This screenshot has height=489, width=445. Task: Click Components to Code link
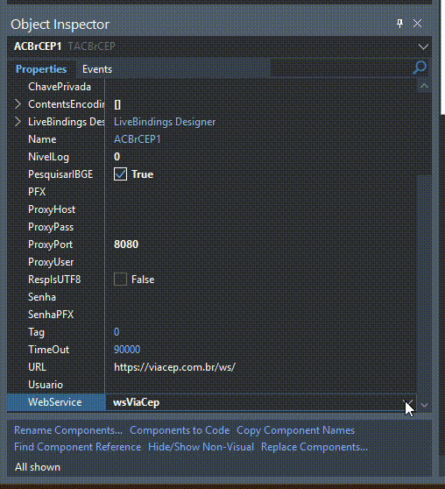[180, 430]
